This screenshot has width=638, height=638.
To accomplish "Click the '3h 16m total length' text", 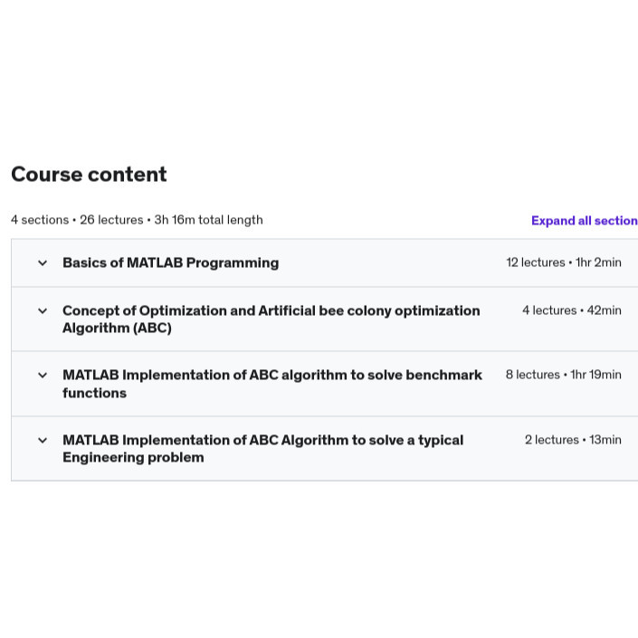I will (x=208, y=220).
